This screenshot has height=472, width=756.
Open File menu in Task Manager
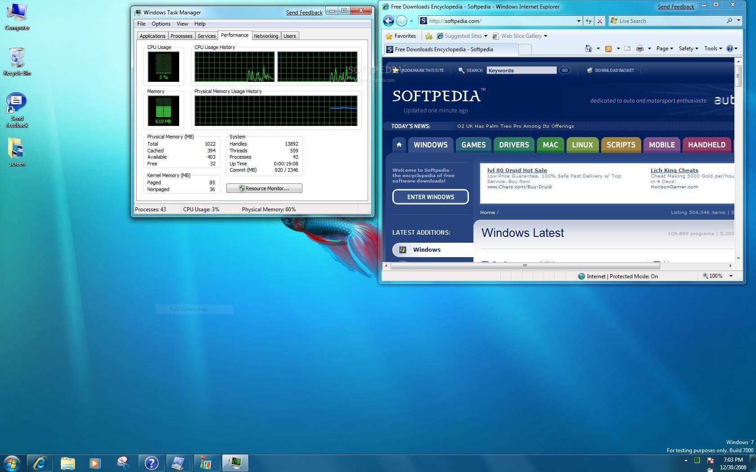pos(141,24)
